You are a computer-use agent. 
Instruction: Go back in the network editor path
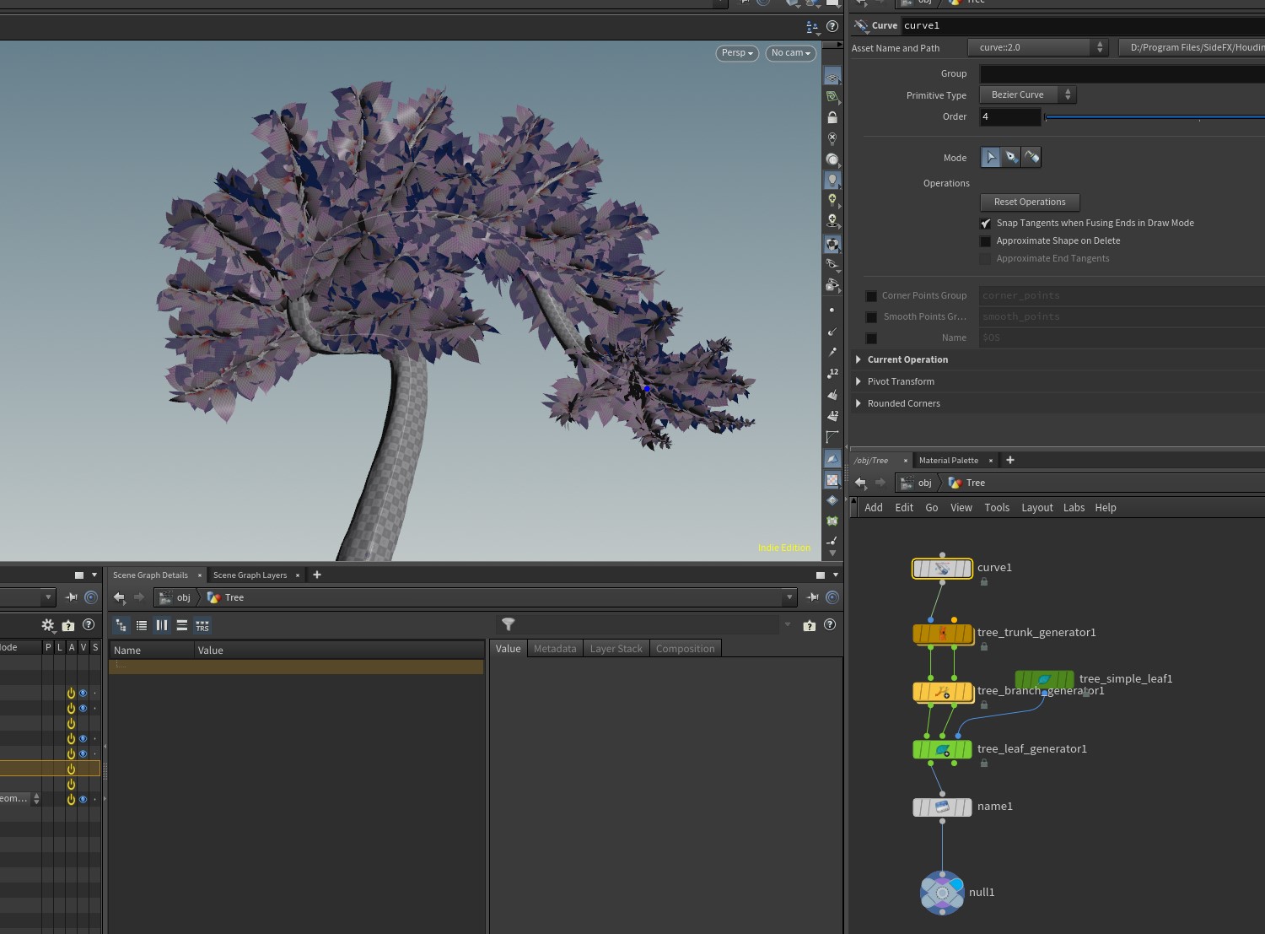pos(860,483)
